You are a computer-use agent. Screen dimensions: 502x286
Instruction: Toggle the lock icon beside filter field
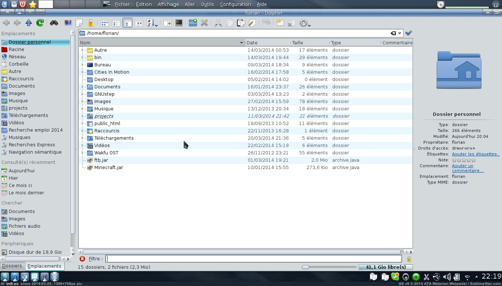tap(409, 259)
